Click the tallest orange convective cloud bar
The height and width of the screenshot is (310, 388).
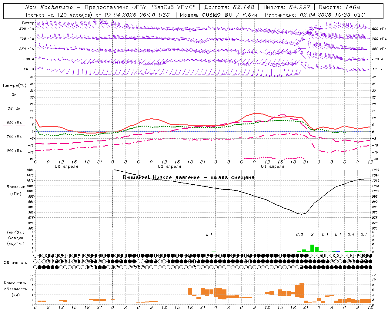tap(301, 290)
